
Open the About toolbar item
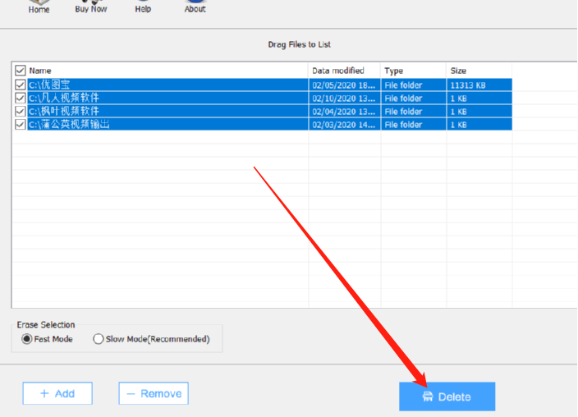[x=195, y=8]
